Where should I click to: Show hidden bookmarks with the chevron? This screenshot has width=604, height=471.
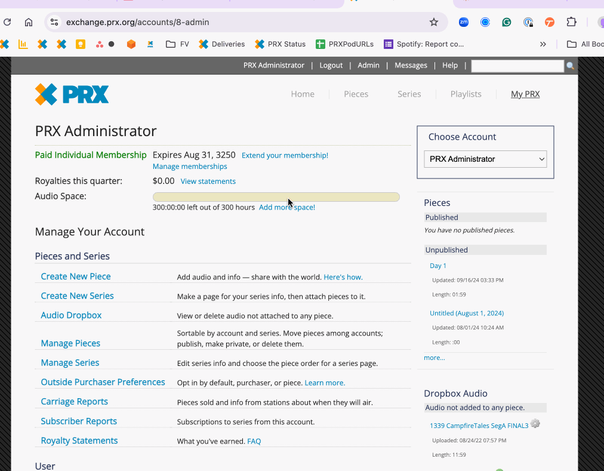point(543,44)
